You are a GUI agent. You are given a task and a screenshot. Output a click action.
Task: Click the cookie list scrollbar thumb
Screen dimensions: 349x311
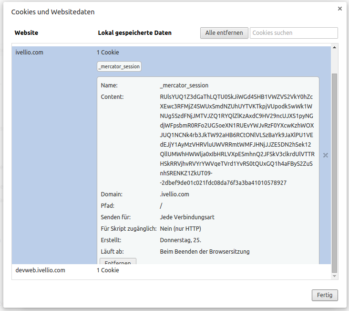click(x=334, y=172)
